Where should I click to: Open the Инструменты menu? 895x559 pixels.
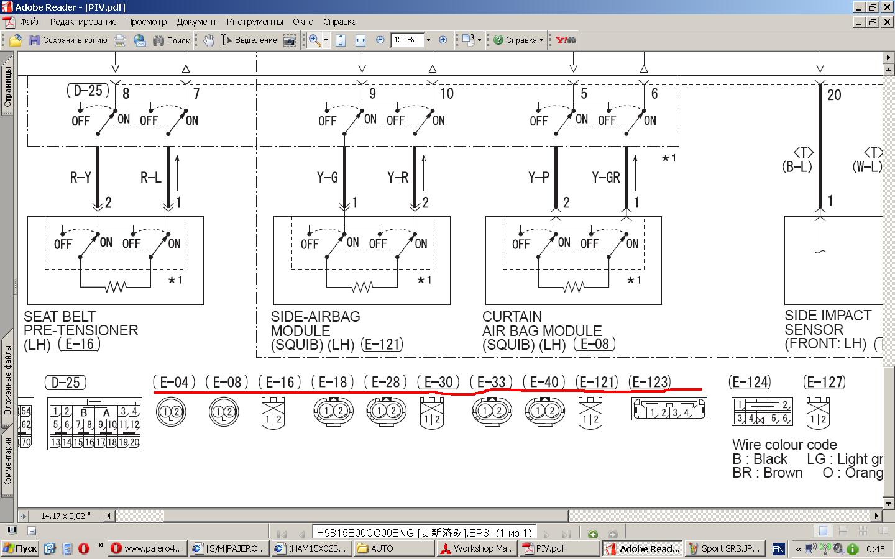pos(254,22)
